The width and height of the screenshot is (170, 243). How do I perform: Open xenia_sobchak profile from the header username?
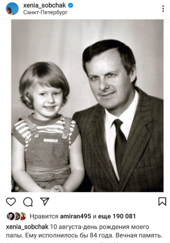pos(45,6)
